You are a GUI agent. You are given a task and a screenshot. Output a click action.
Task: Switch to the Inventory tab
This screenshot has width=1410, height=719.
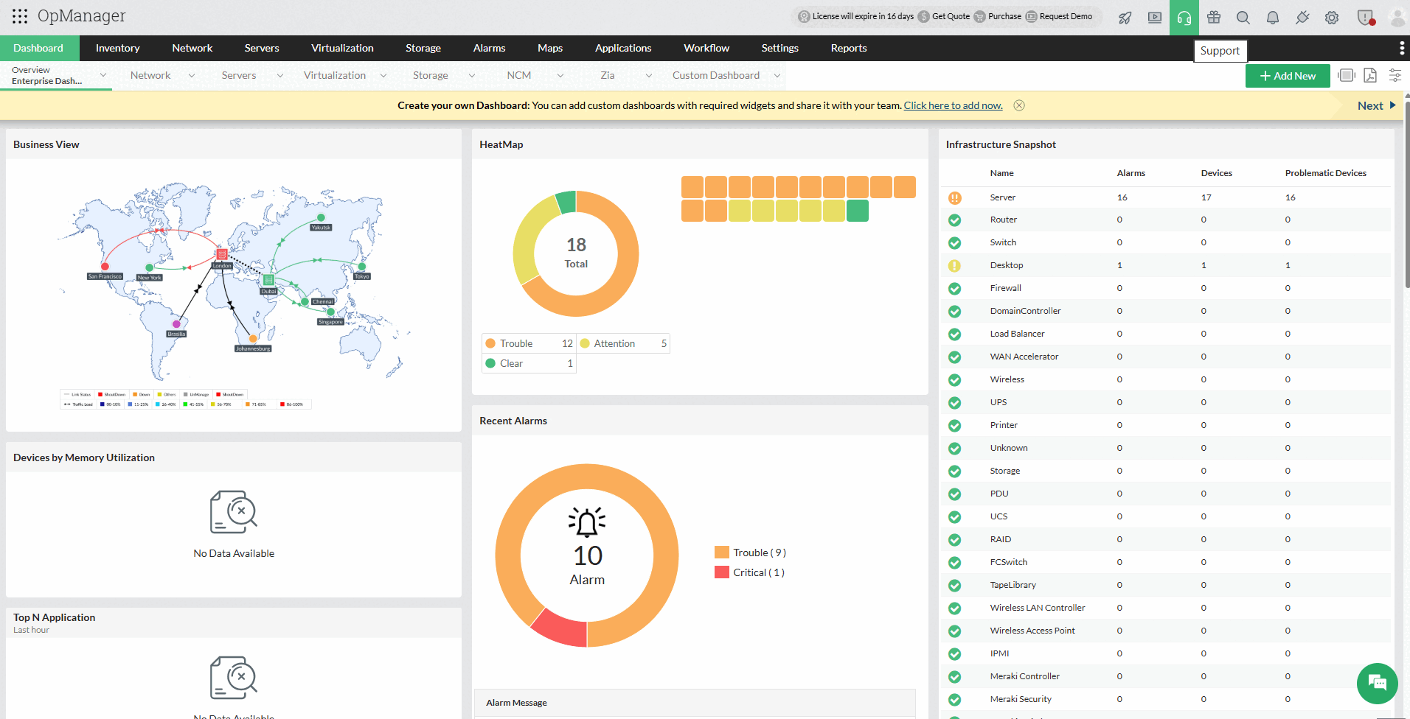point(117,48)
